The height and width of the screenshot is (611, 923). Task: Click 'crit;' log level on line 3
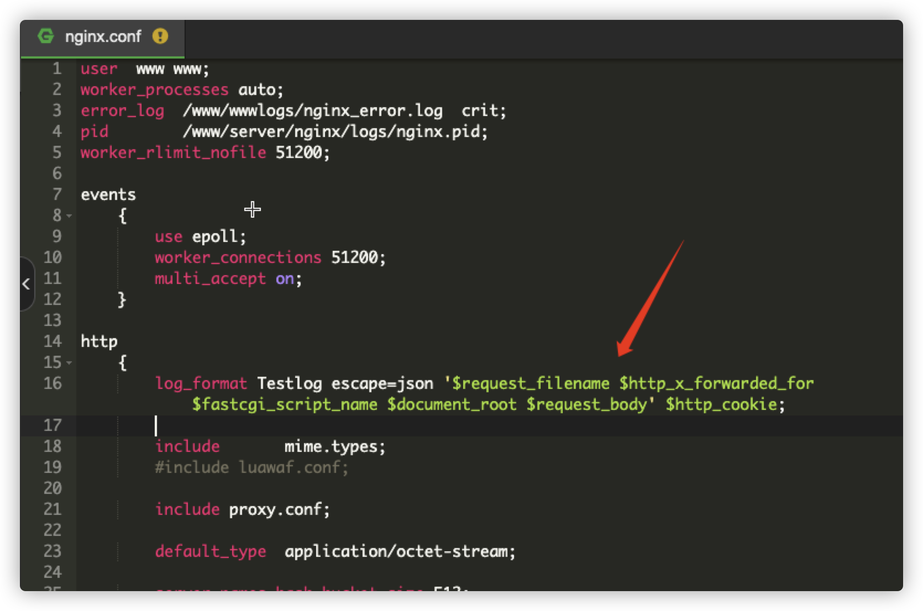pos(484,110)
